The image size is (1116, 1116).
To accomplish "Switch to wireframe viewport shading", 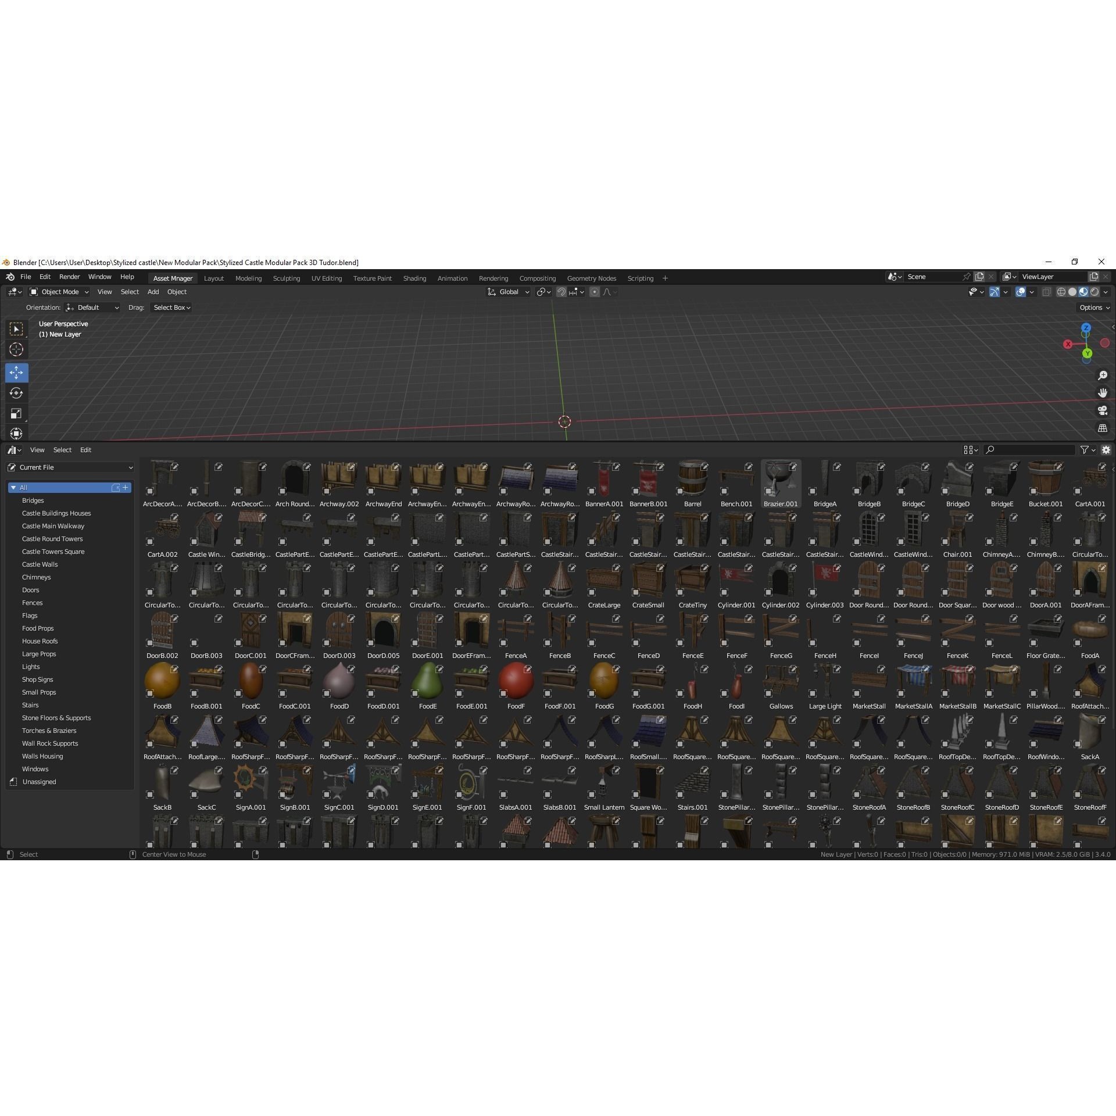I will pyautogui.click(x=1061, y=292).
